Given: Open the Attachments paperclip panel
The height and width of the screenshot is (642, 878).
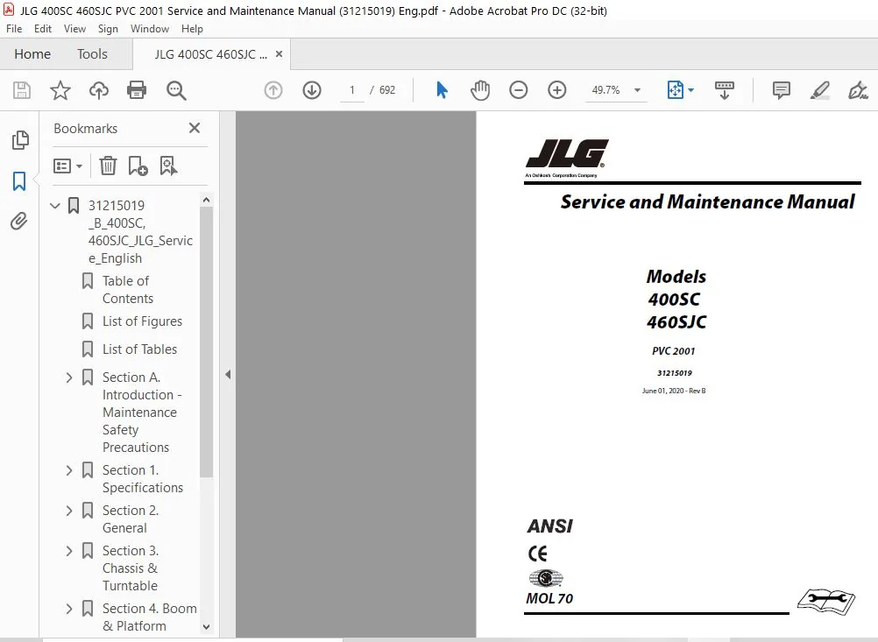Looking at the screenshot, I should click(19, 222).
